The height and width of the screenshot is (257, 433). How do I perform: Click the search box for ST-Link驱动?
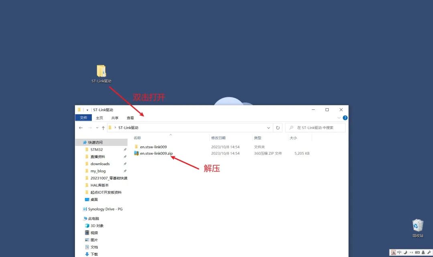pyautogui.click(x=317, y=128)
